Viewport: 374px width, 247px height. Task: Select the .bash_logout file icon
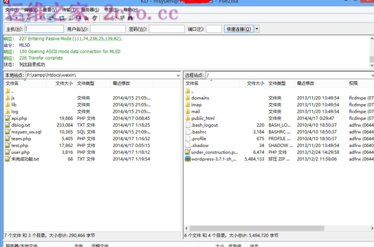(x=188, y=125)
